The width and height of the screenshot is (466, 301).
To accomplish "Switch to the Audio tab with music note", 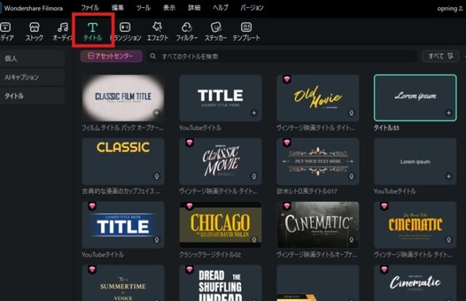I will tap(63, 31).
